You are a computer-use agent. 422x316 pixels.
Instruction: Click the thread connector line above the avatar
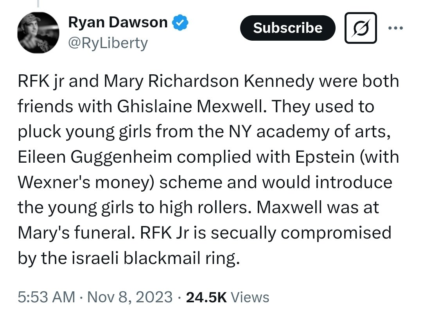pyautogui.click(x=38, y=4)
